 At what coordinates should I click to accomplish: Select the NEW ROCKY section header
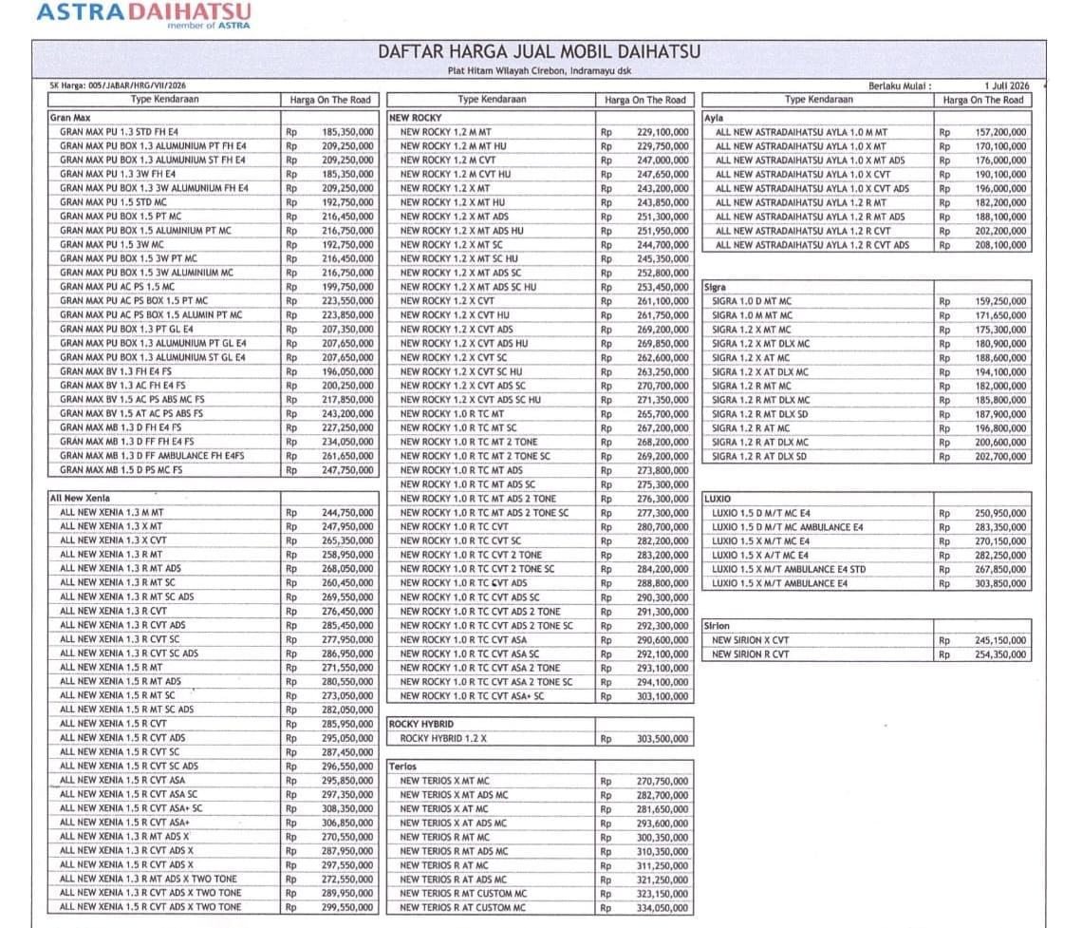pyautogui.click(x=415, y=118)
